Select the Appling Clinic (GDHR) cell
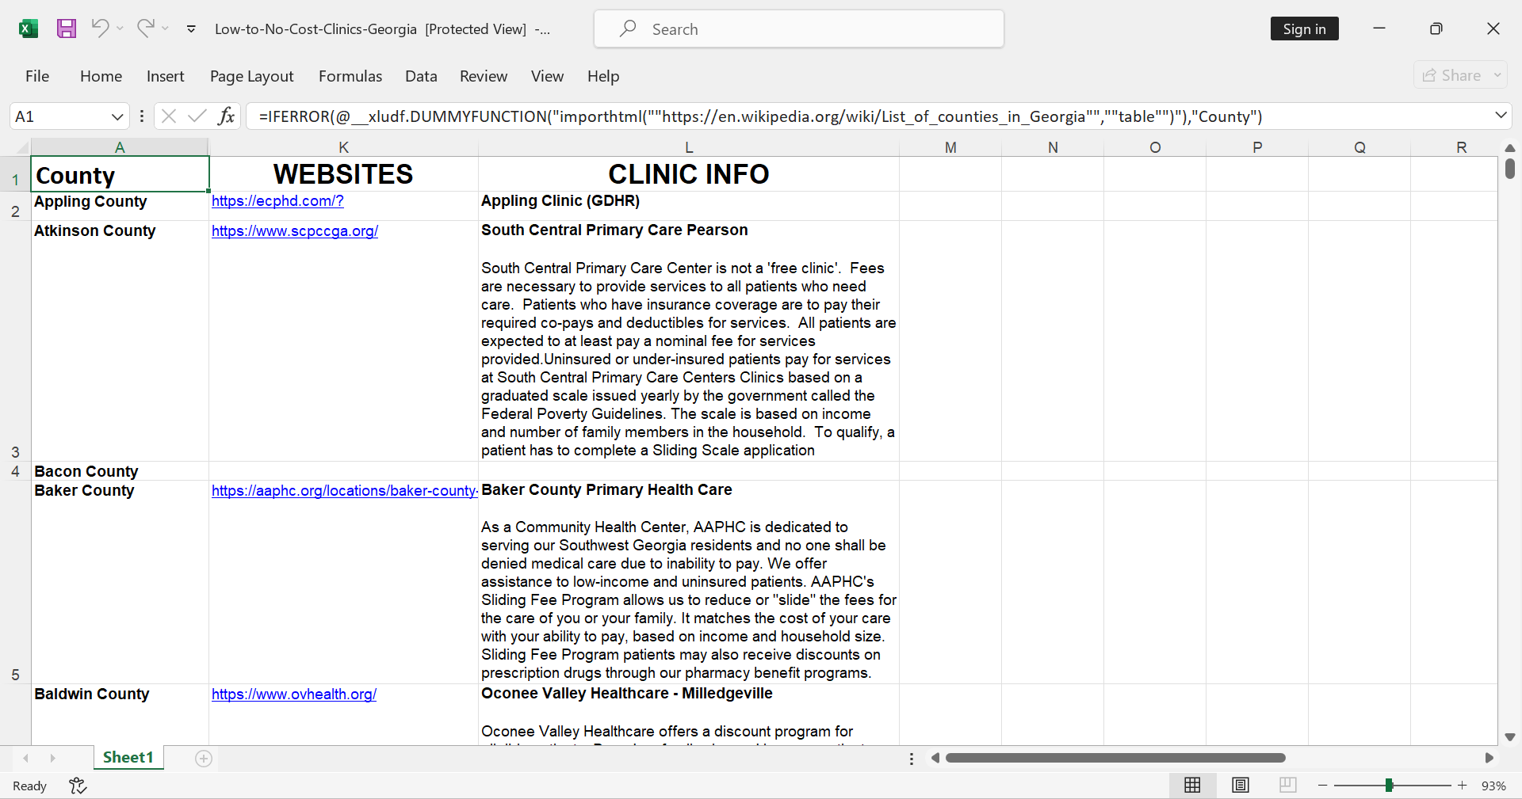Viewport: 1522px width, 799px height. coord(689,206)
